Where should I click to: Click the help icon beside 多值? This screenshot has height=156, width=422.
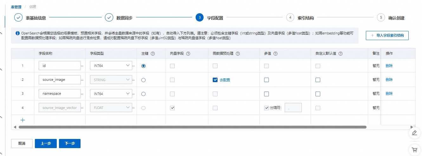click(x=276, y=54)
